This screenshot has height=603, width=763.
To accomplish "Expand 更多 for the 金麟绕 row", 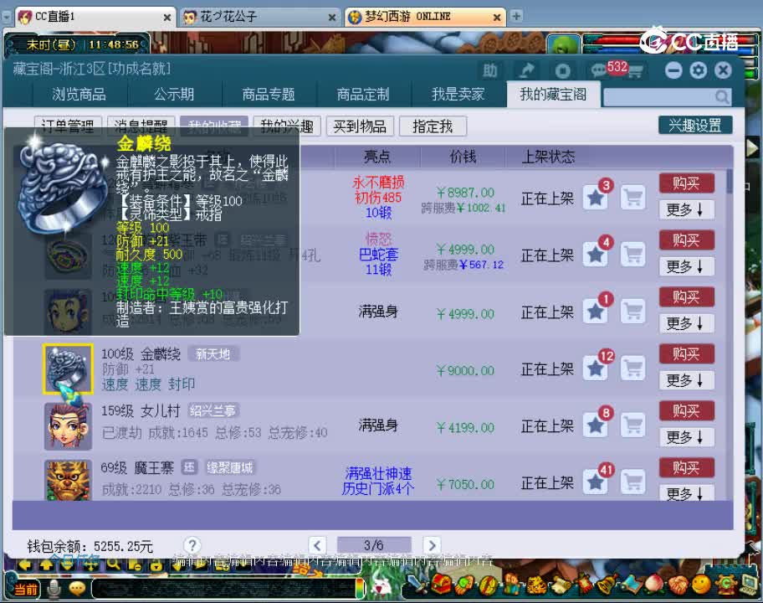I will (x=686, y=380).
